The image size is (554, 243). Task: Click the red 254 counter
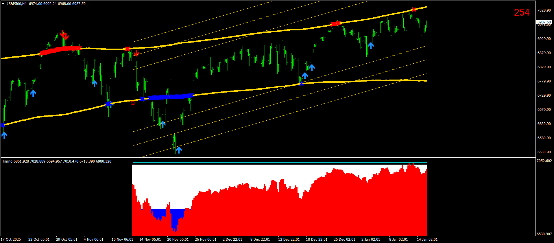(522, 12)
